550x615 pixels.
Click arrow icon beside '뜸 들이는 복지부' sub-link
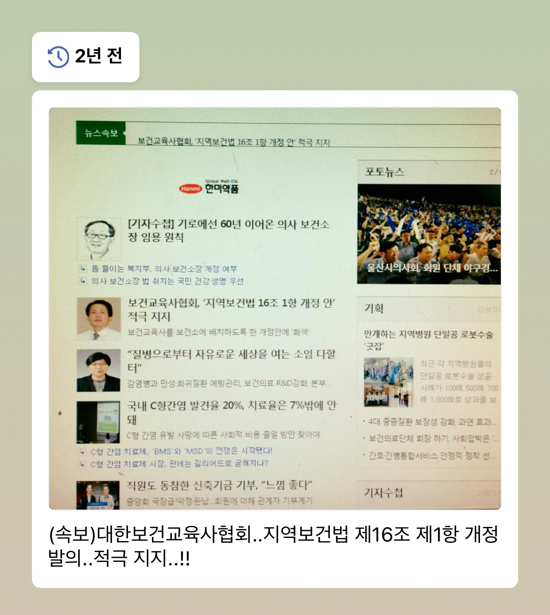coord(83,268)
